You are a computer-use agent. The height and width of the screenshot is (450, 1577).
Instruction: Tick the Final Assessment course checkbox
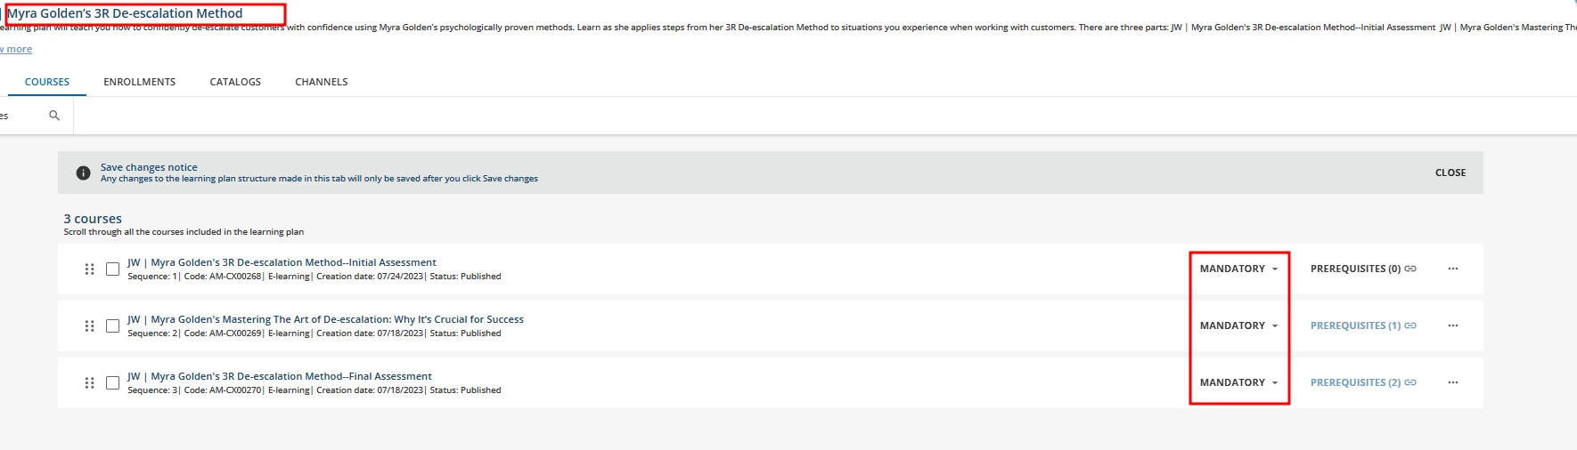[x=112, y=382]
